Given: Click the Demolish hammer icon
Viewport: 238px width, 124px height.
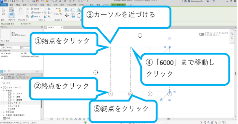Looking at the screenshot, I should pos(49,16).
